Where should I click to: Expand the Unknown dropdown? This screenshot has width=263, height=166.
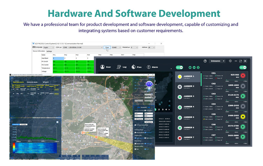[217, 61]
